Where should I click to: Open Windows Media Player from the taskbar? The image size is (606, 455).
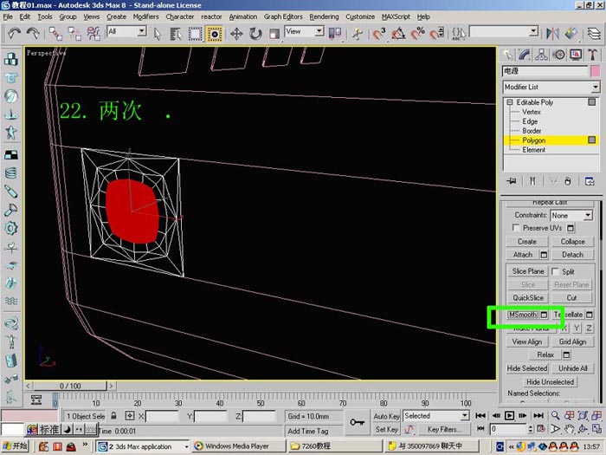point(237,446)
